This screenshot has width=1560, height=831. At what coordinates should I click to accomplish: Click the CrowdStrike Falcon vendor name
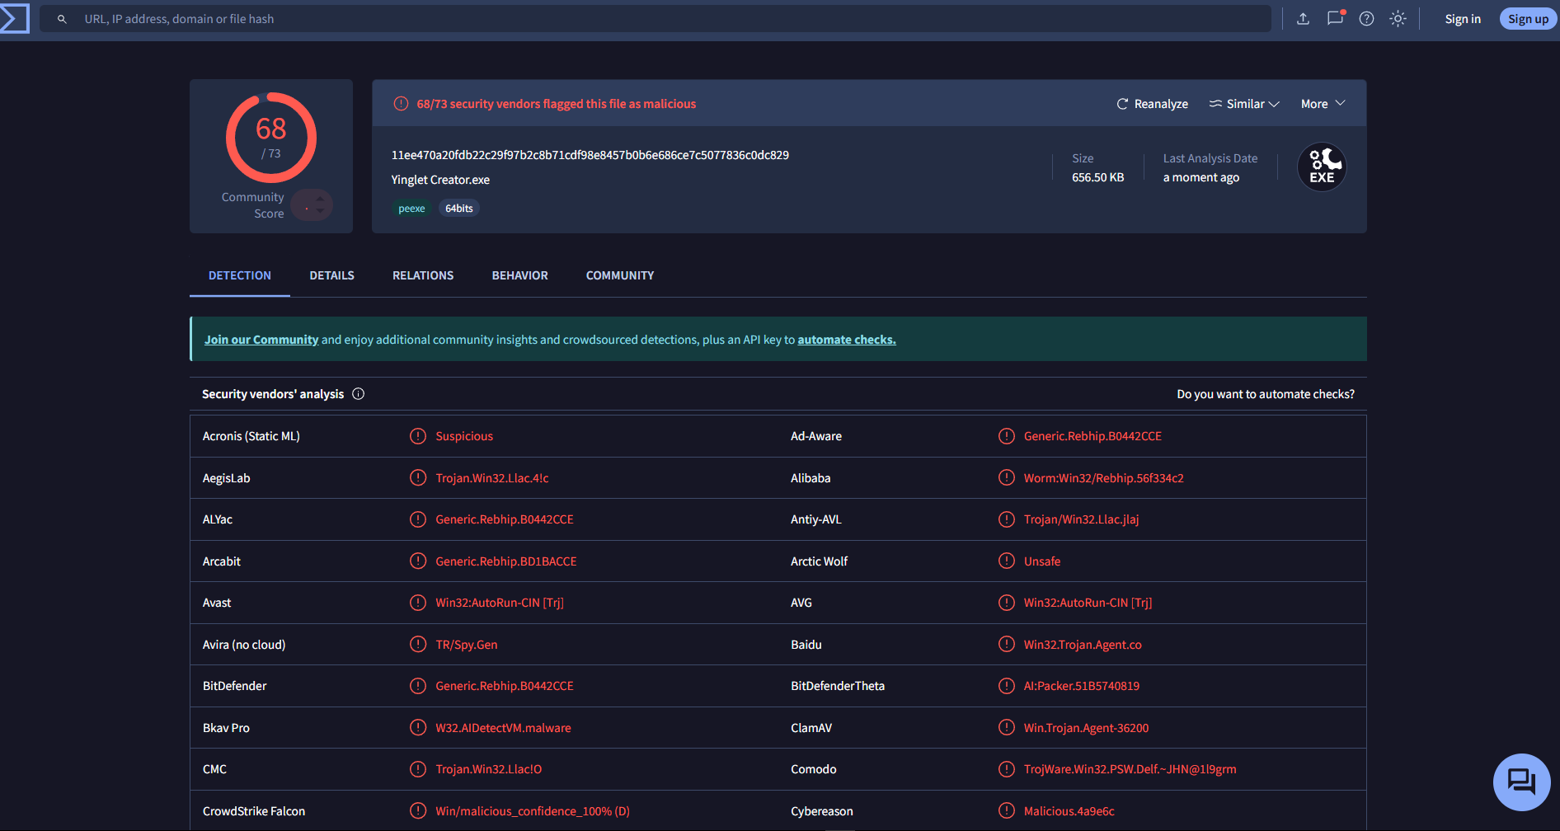click(254, 811)
